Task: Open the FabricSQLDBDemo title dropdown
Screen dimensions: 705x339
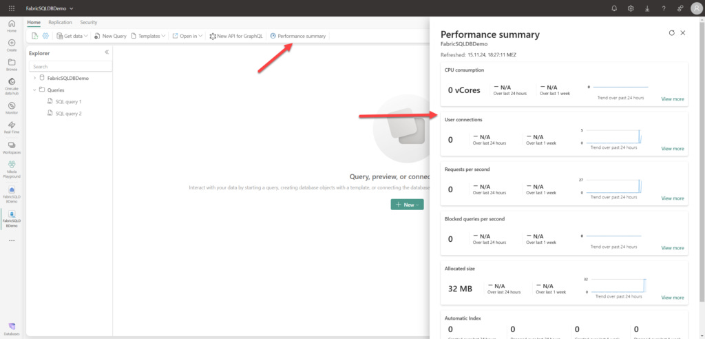Action: (x=50, y=8)
